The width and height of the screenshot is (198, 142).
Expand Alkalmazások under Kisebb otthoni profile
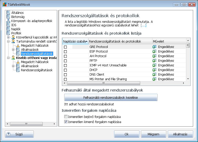point(13,66)
